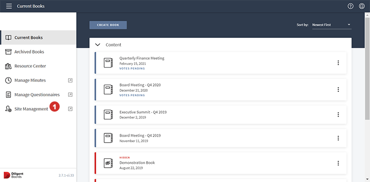Image resolution: width=370 pixels, height=182 pixels.
Task: Click the Quarterly Finance Meeting book icon
Action: click(108, 63)
